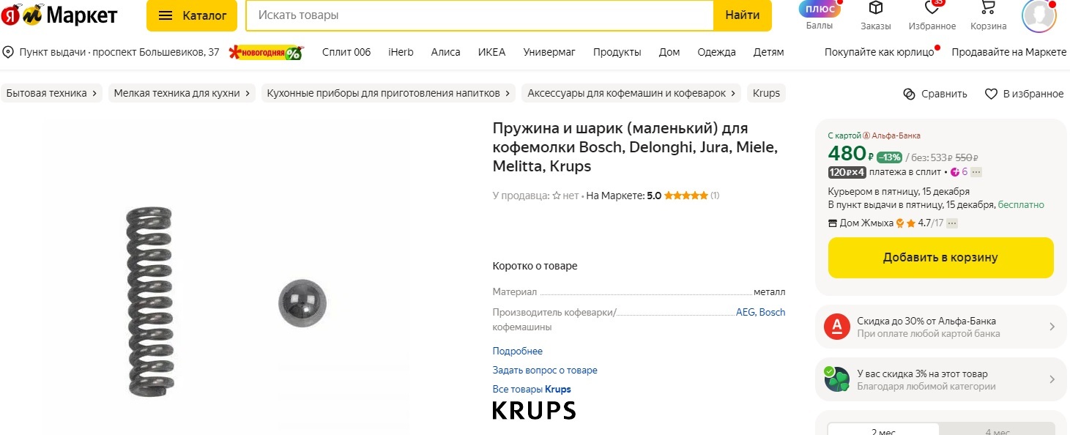The width and height of the screenshot is (1070, 435).
Task: Add product to В избранное
Action: pos(1024,94)
